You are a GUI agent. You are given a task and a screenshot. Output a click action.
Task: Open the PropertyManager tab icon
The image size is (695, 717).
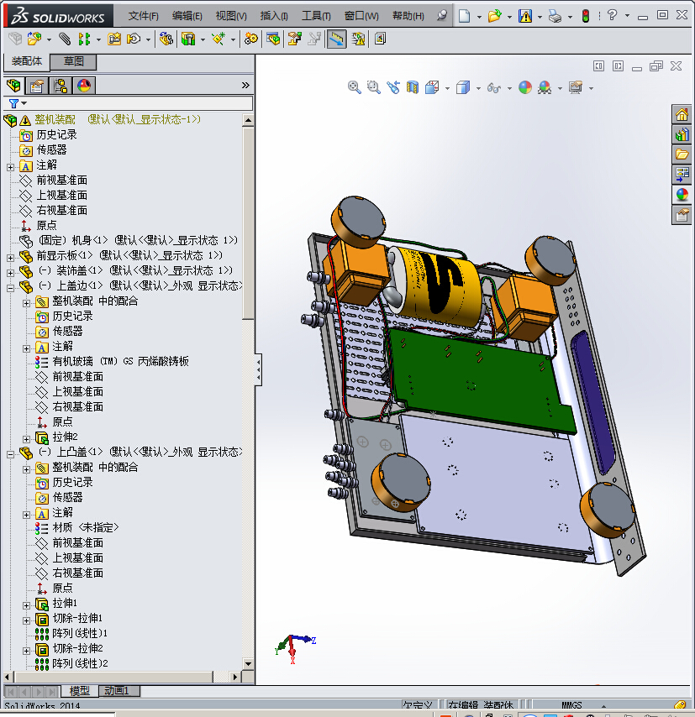(37, 86)
